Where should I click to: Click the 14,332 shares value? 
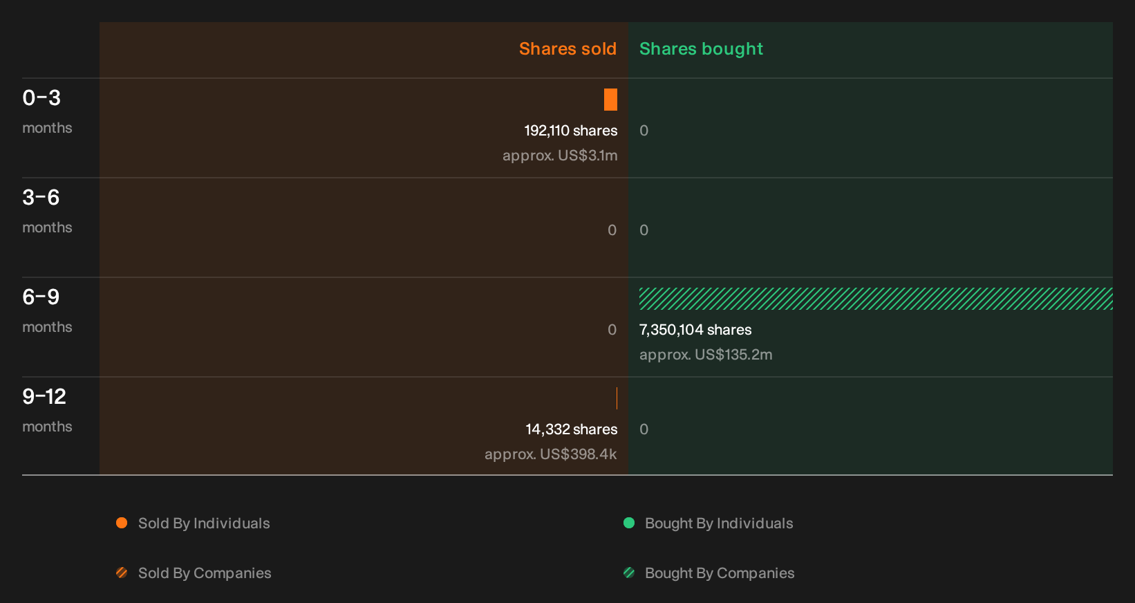(x=572, y=429)
